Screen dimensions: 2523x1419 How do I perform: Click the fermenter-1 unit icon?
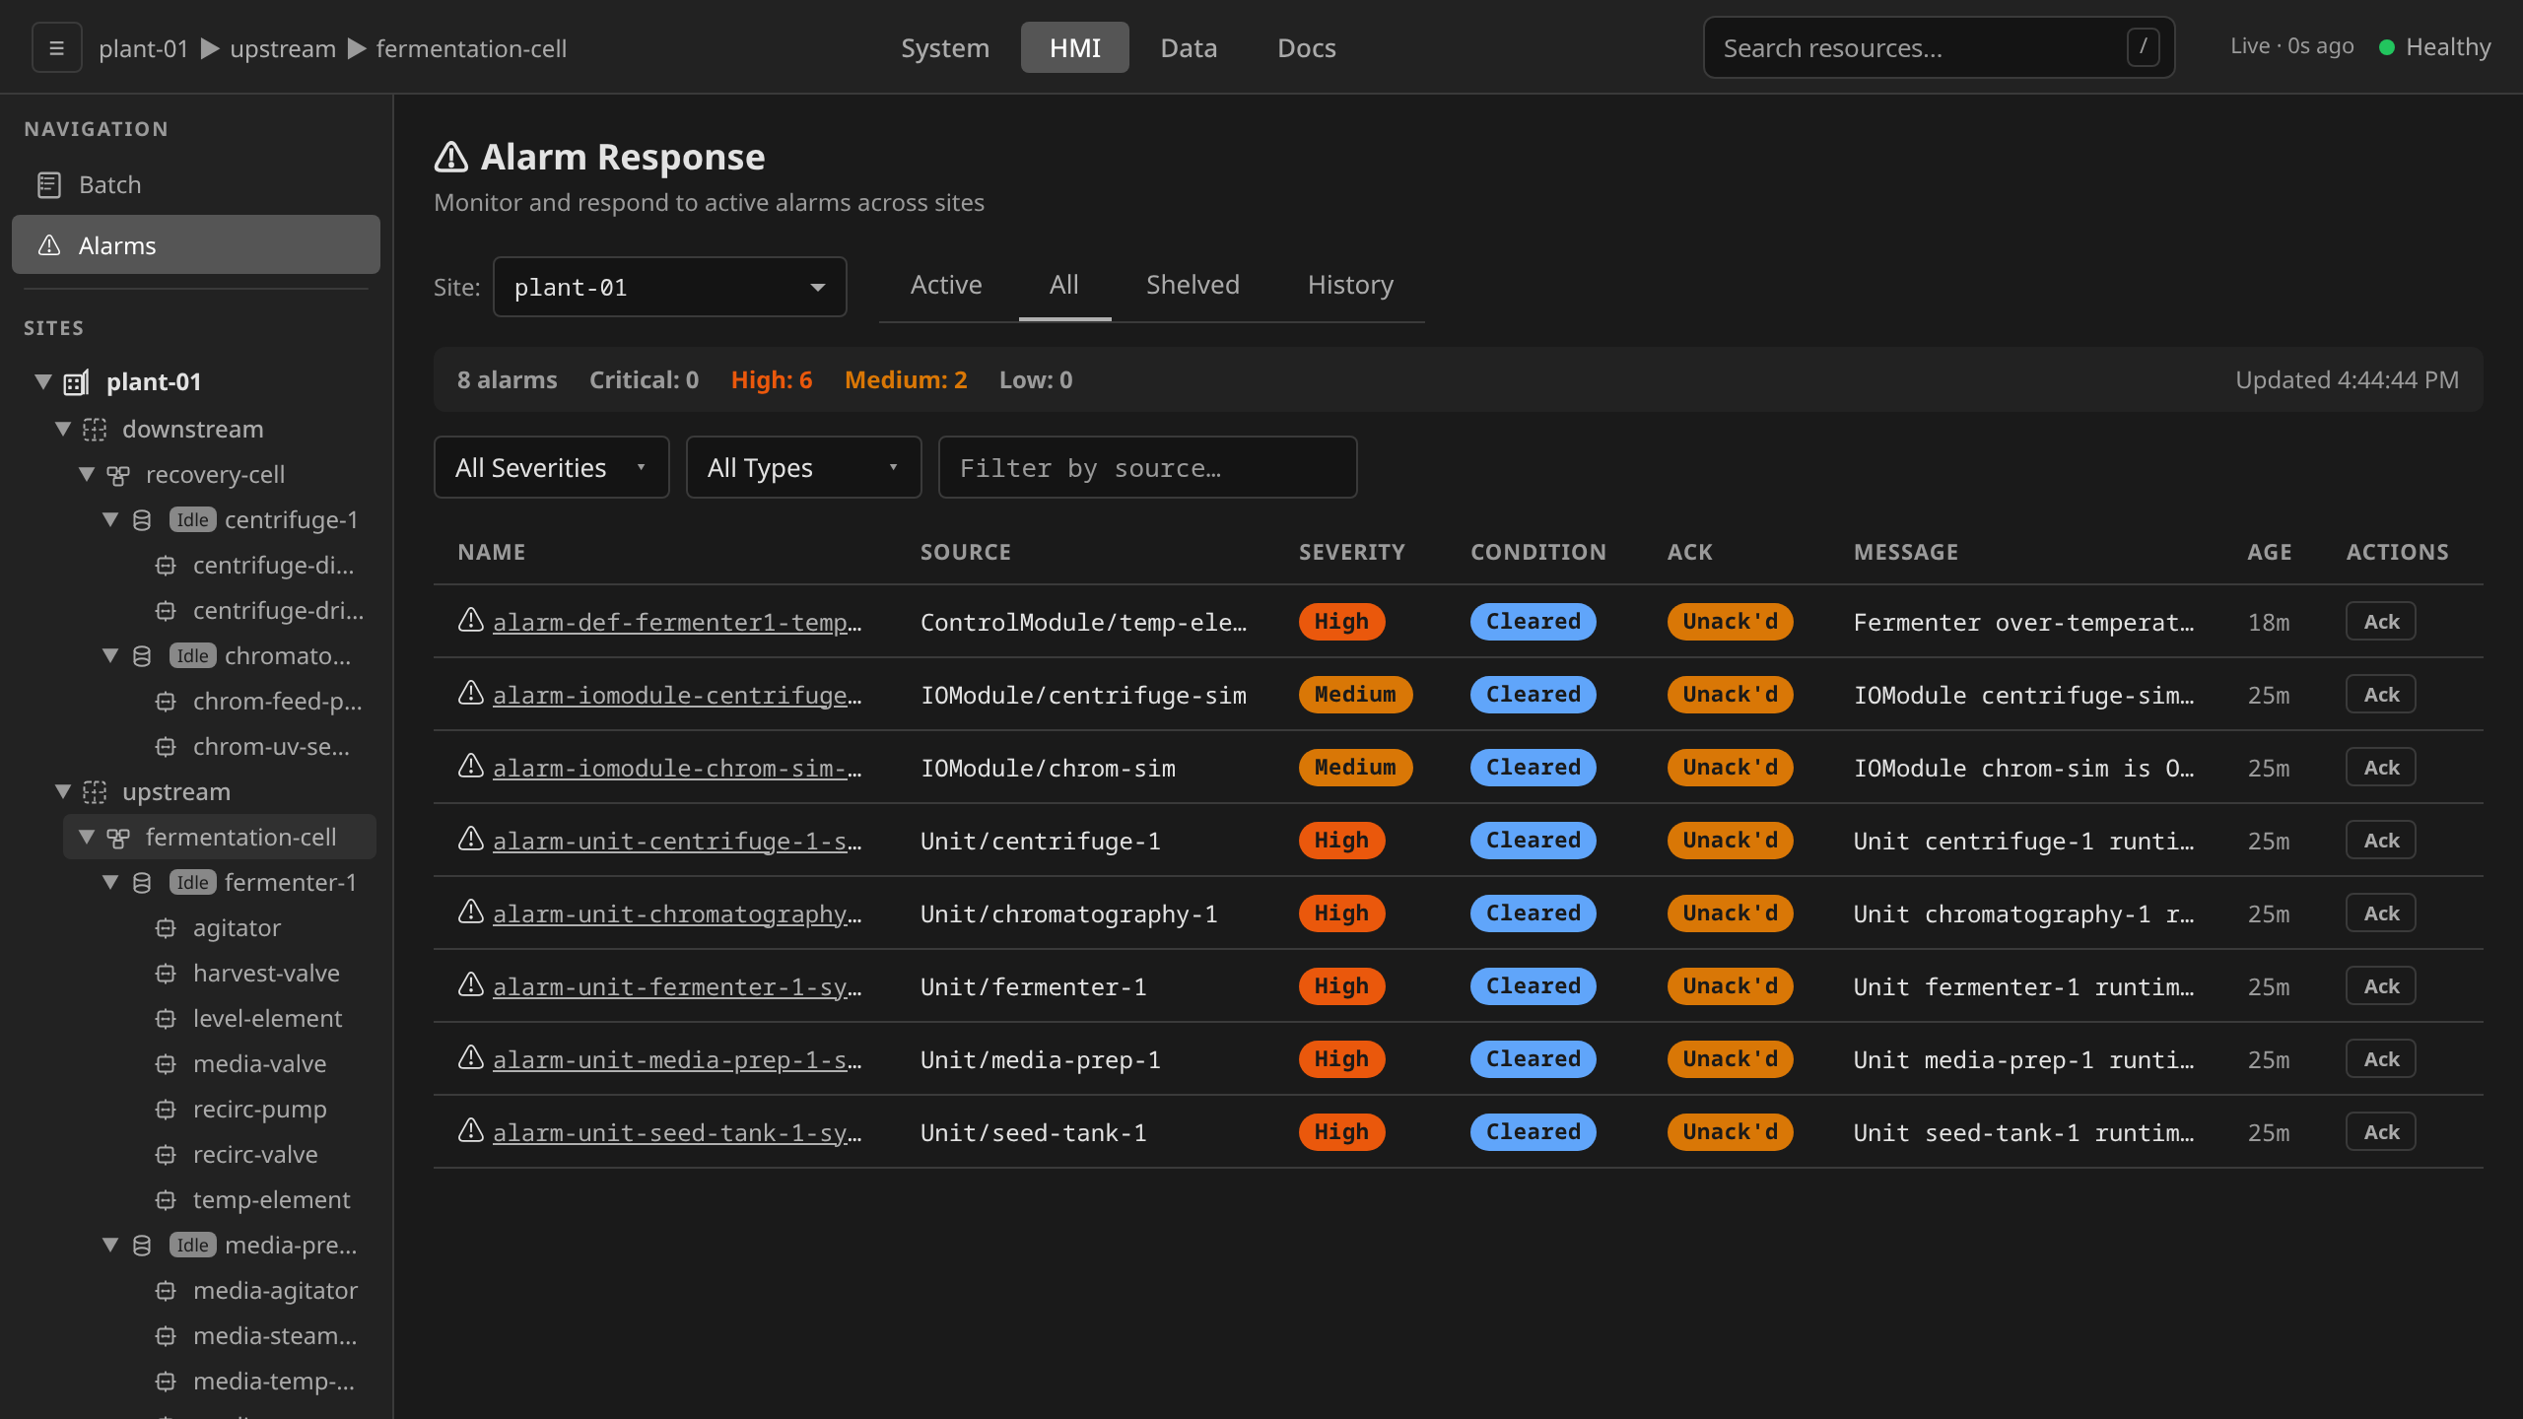point(142,882)
